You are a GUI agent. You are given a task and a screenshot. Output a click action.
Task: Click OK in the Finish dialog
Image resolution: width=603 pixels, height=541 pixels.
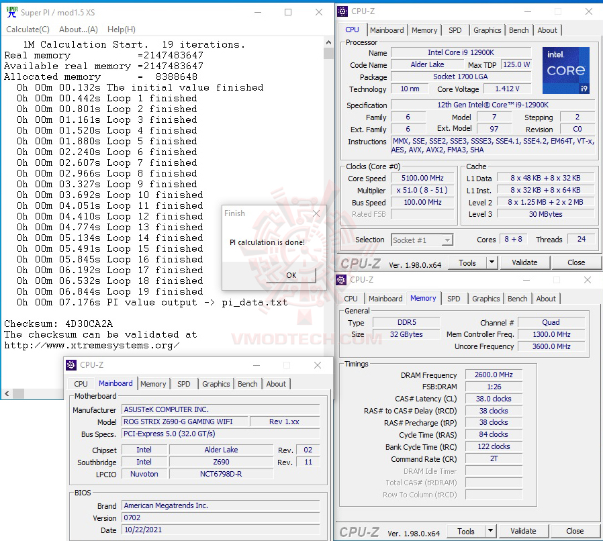[x=291, y=275]
